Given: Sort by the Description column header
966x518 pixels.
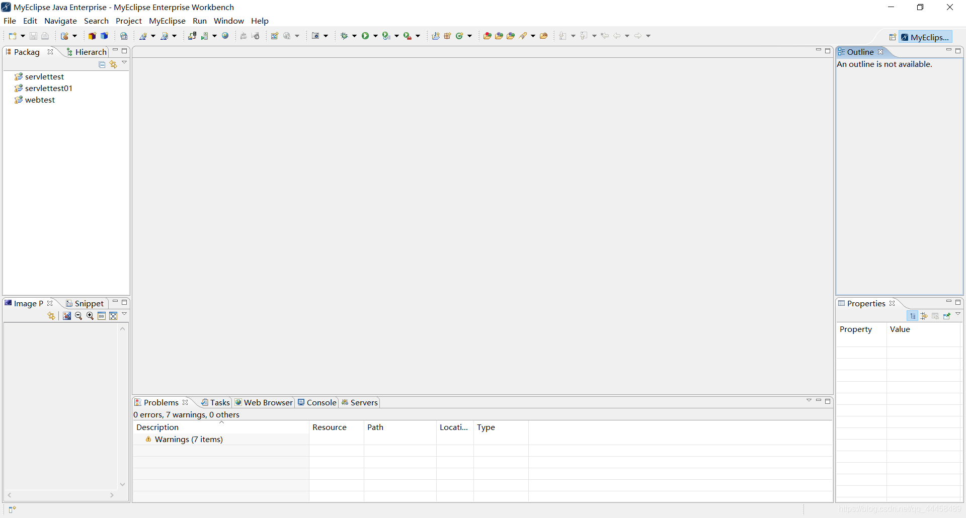Looking at the screenshot, I should [x=221, y=427].
